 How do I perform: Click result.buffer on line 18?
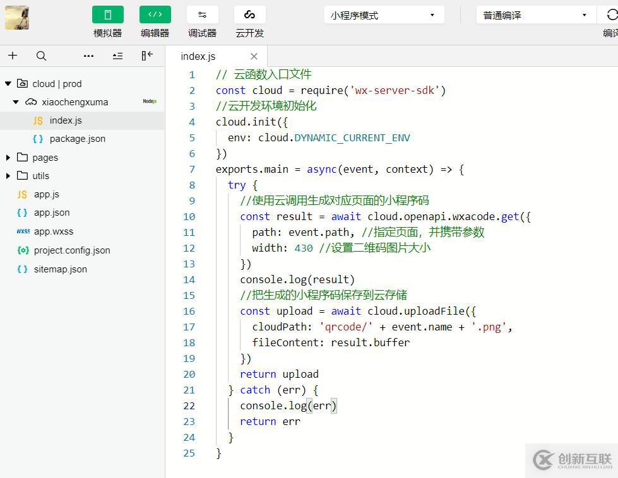tap(371, 342)
